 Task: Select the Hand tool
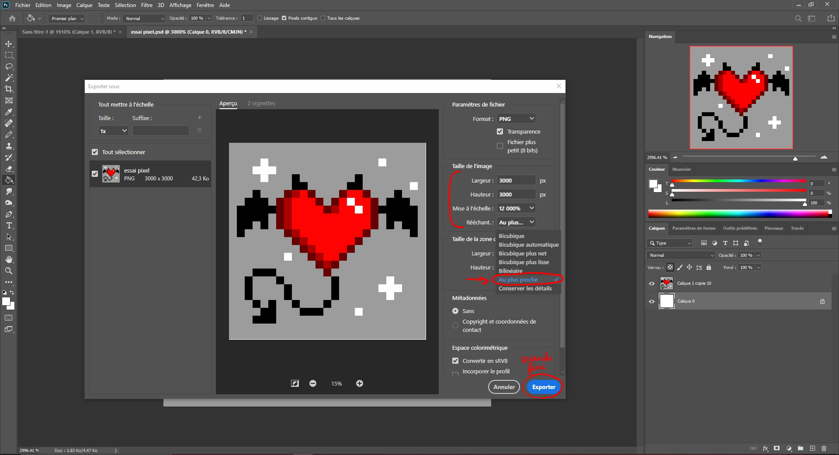tap(8, 259)
